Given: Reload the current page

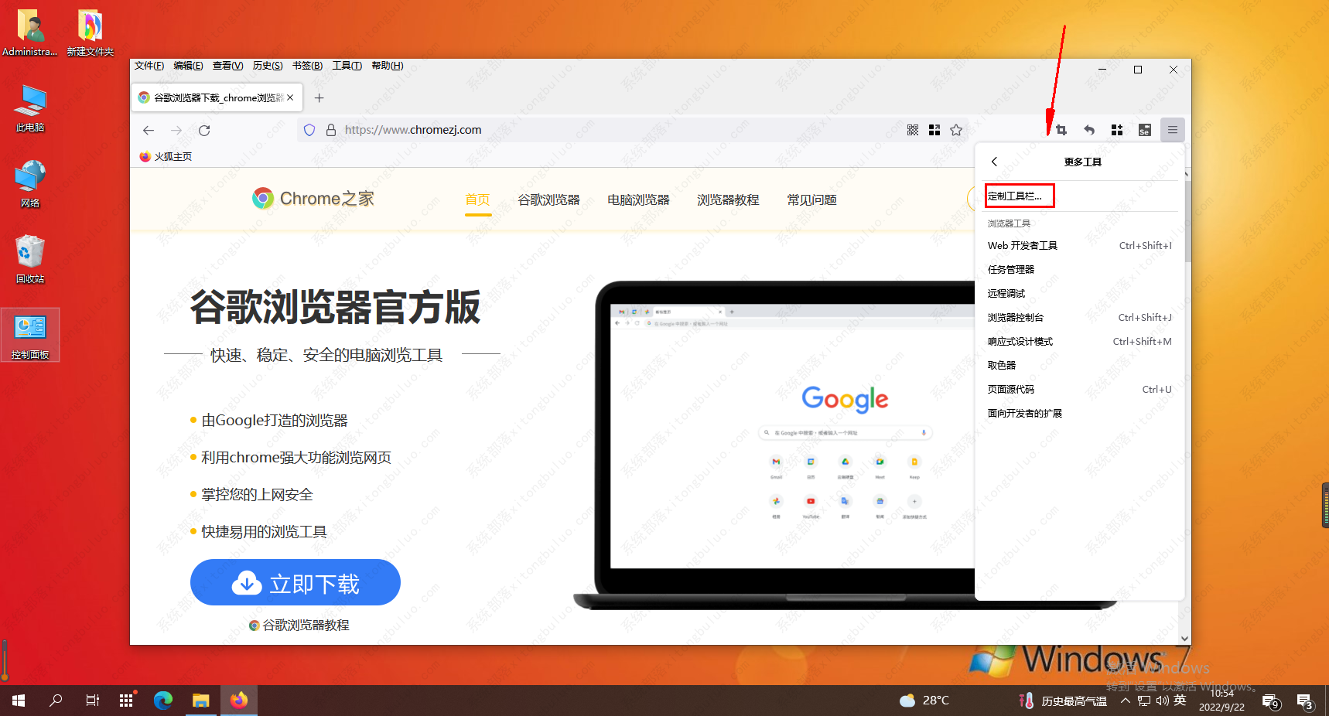Looking at the screenshot, I should (x=204, y=130).
